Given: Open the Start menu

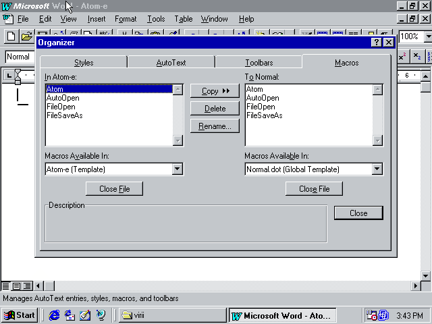Looking at the screenshot, I should coord(20,315).
